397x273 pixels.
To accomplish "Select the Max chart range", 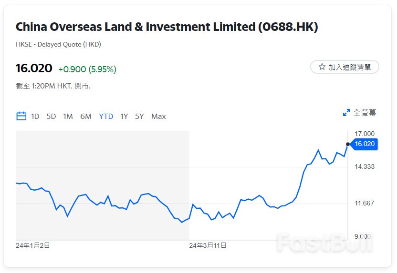I will click(x=158, y=117).
